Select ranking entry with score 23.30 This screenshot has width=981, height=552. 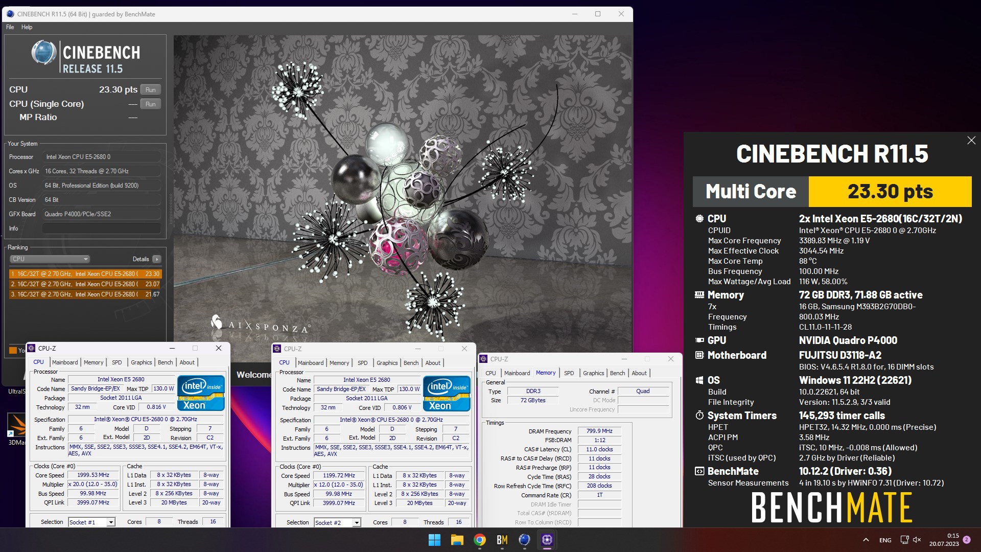[x=85, y=274]
